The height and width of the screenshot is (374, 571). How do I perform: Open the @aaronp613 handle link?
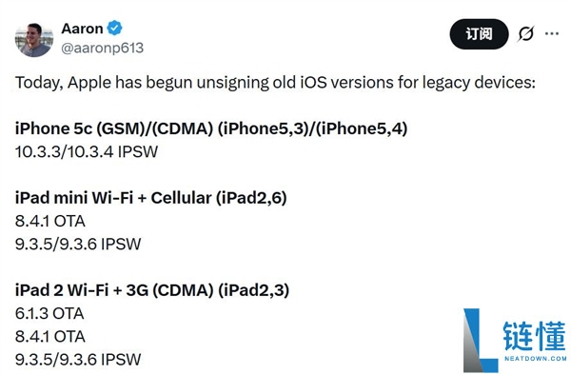point(103,48)
